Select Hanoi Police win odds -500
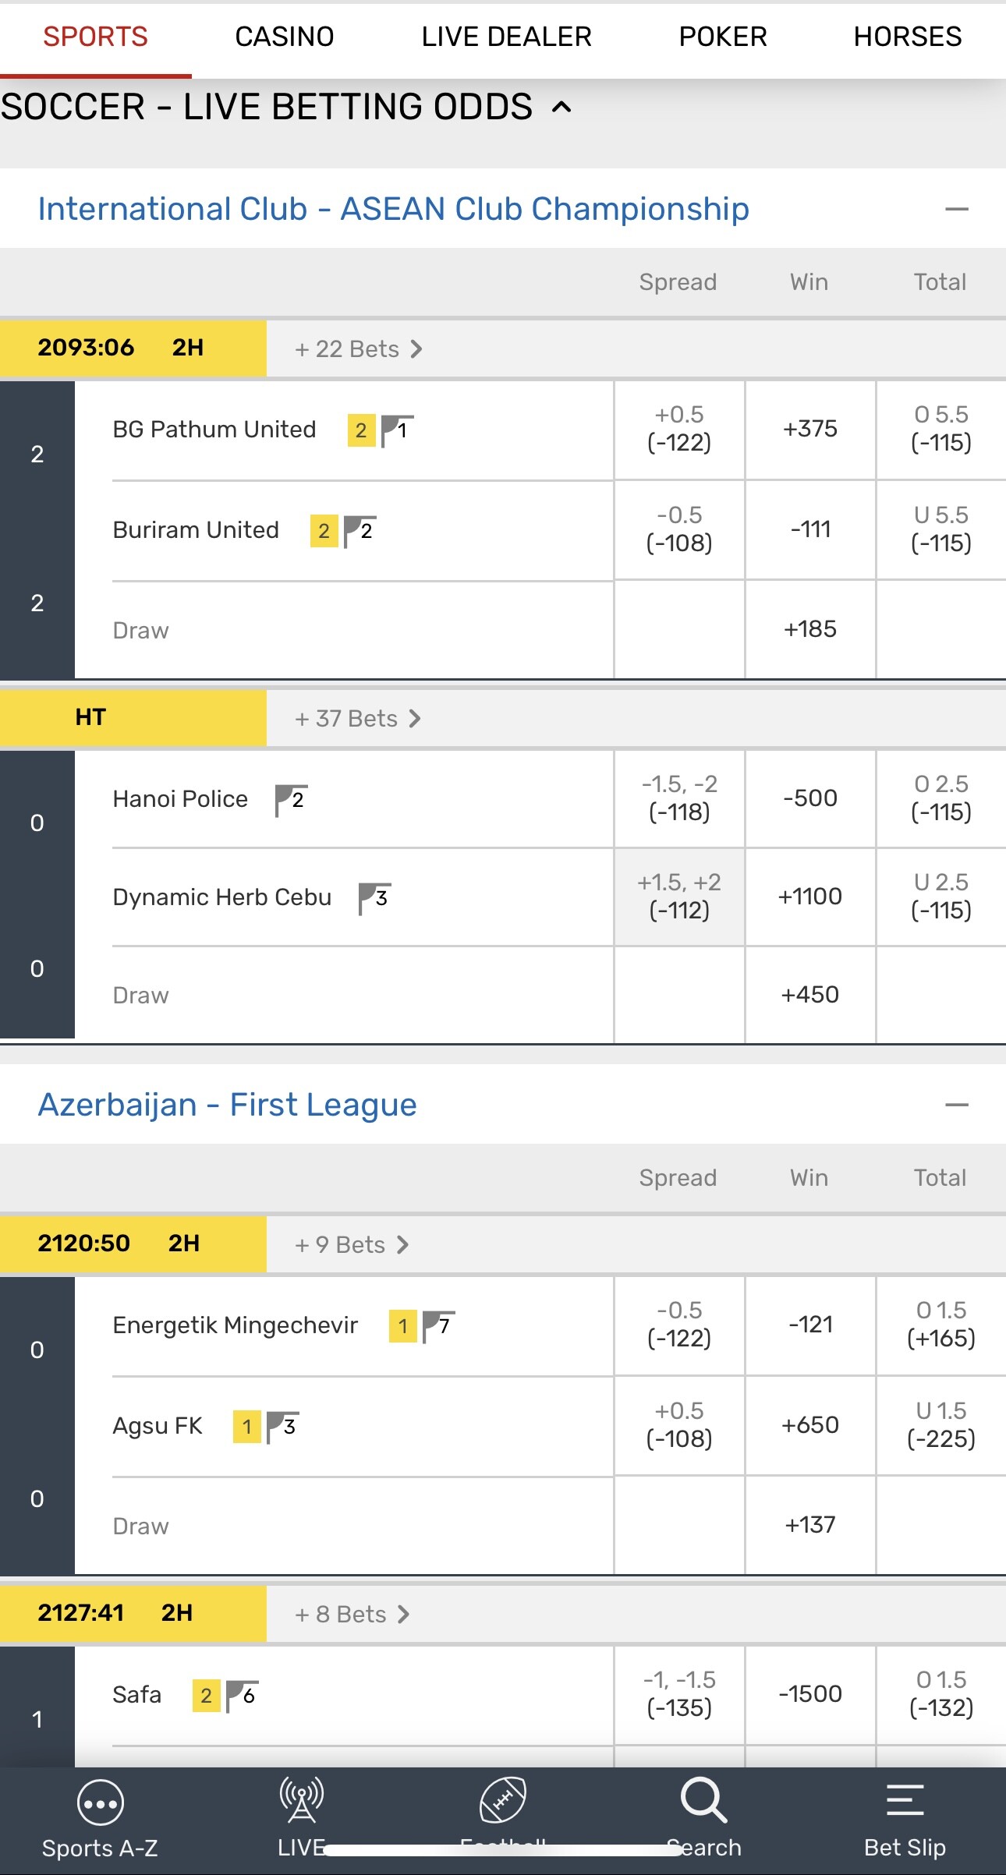This screenshot has width=1006, height=1875. pos(810,798)
